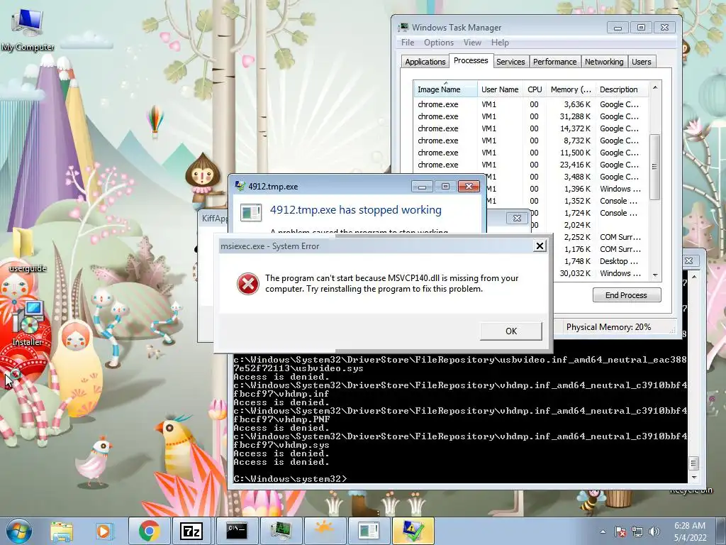726x545 pixels.
Task: Switch to Google Chrome in the taskbar
Action: tap(149, 531)
